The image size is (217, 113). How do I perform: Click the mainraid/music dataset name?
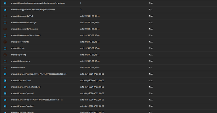[18, 48]
